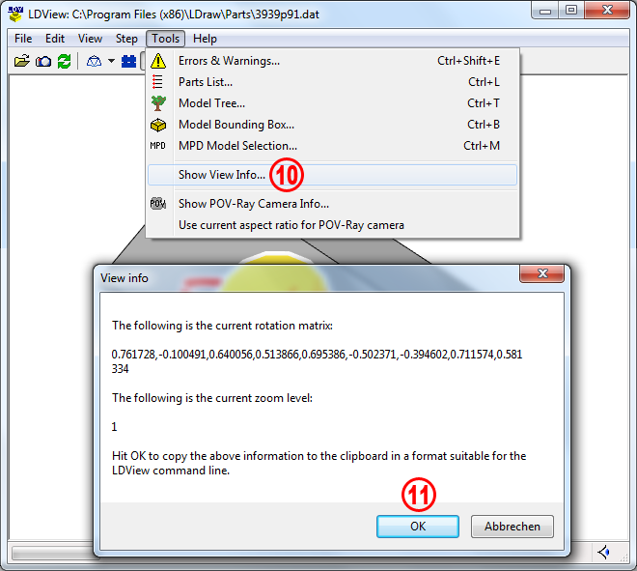Click the POV-Ray camera menu icon
The width and height of the screenshot is (637, 571).
(x=158, y=203)
